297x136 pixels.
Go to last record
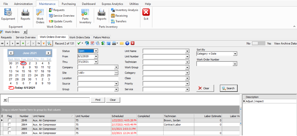click(18, 43)
